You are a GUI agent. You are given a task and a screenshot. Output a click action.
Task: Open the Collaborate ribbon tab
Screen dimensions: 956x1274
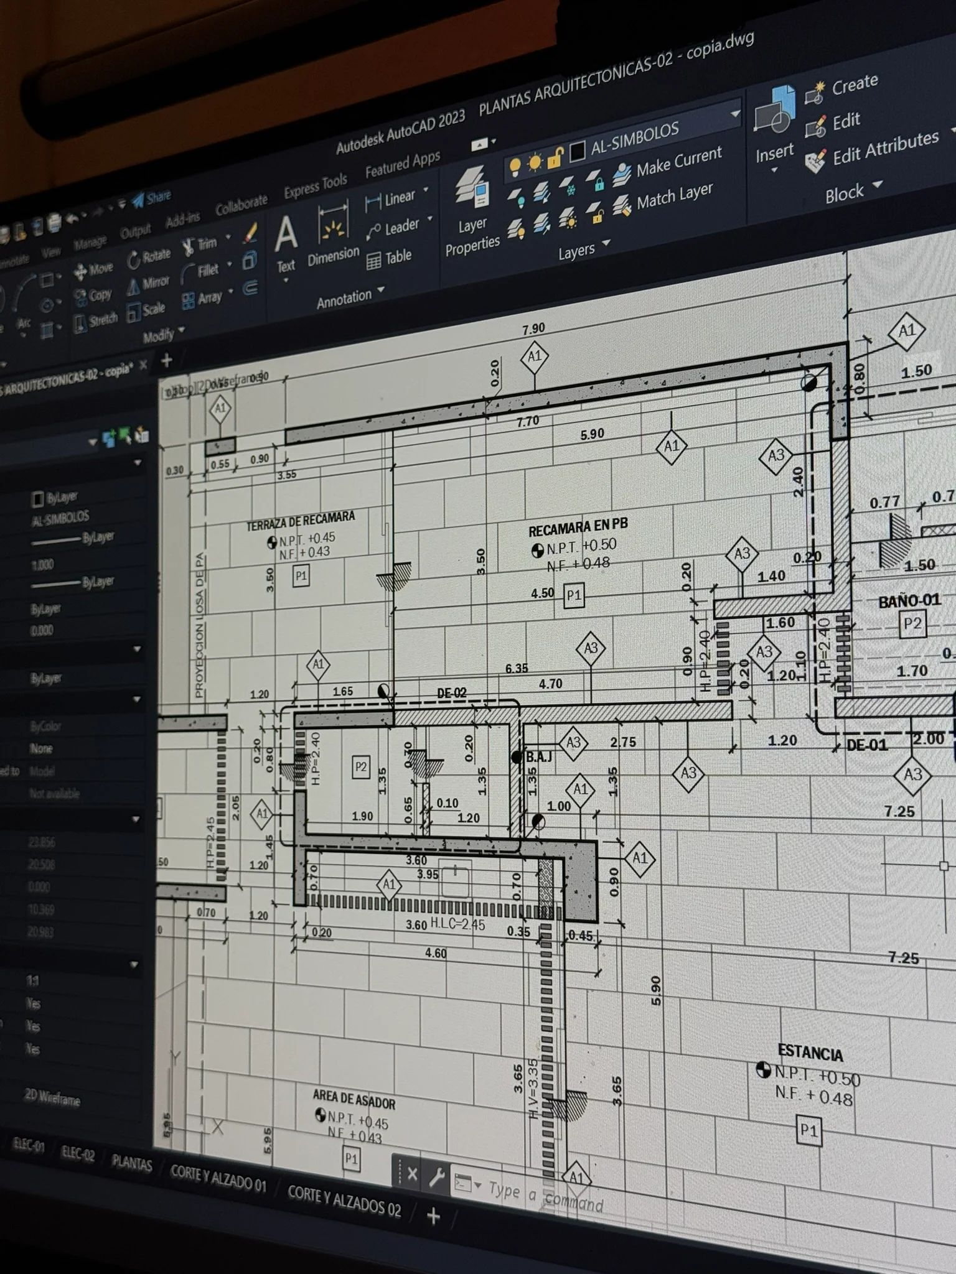[241, 205]
